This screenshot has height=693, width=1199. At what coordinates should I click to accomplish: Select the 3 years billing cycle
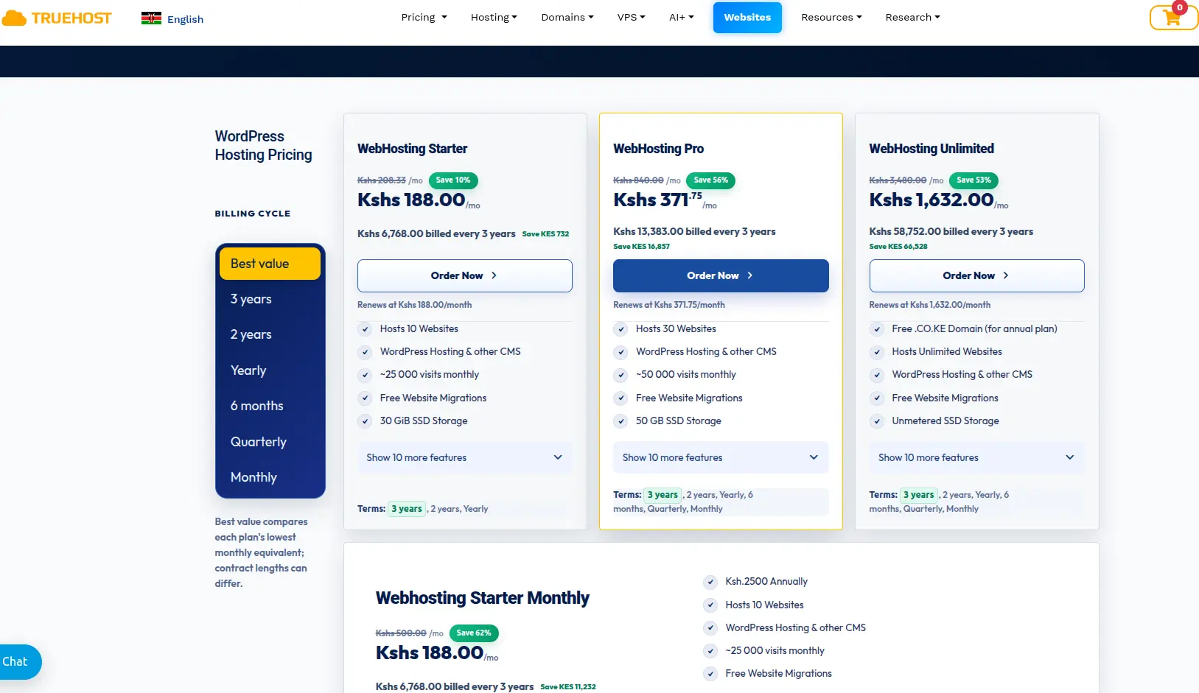tap(270, 299)
